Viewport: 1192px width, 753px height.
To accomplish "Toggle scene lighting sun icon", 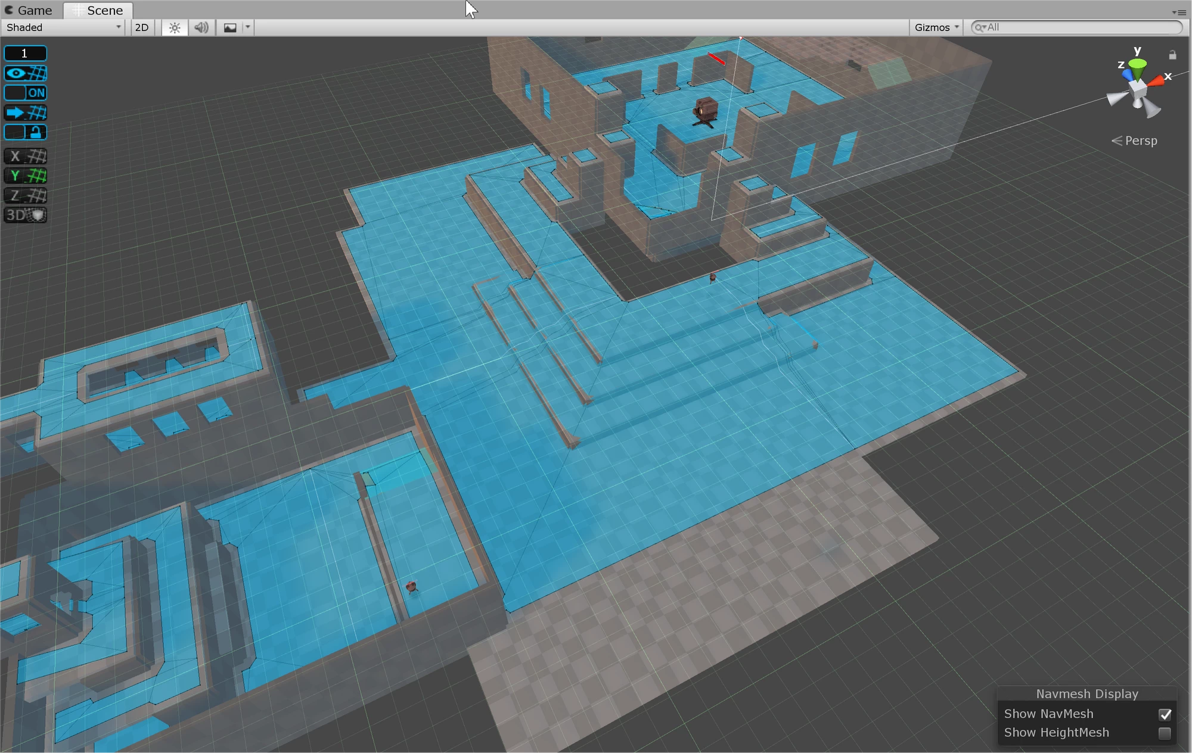I will click(175, 27).
